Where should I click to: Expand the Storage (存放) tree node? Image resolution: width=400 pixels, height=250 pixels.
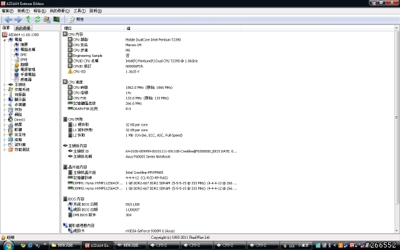click(4, 110)
